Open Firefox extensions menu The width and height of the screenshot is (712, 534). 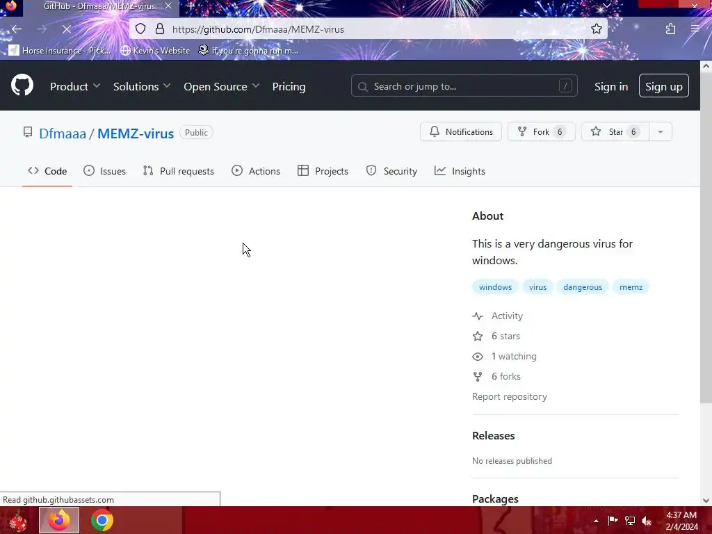[670, 29]
